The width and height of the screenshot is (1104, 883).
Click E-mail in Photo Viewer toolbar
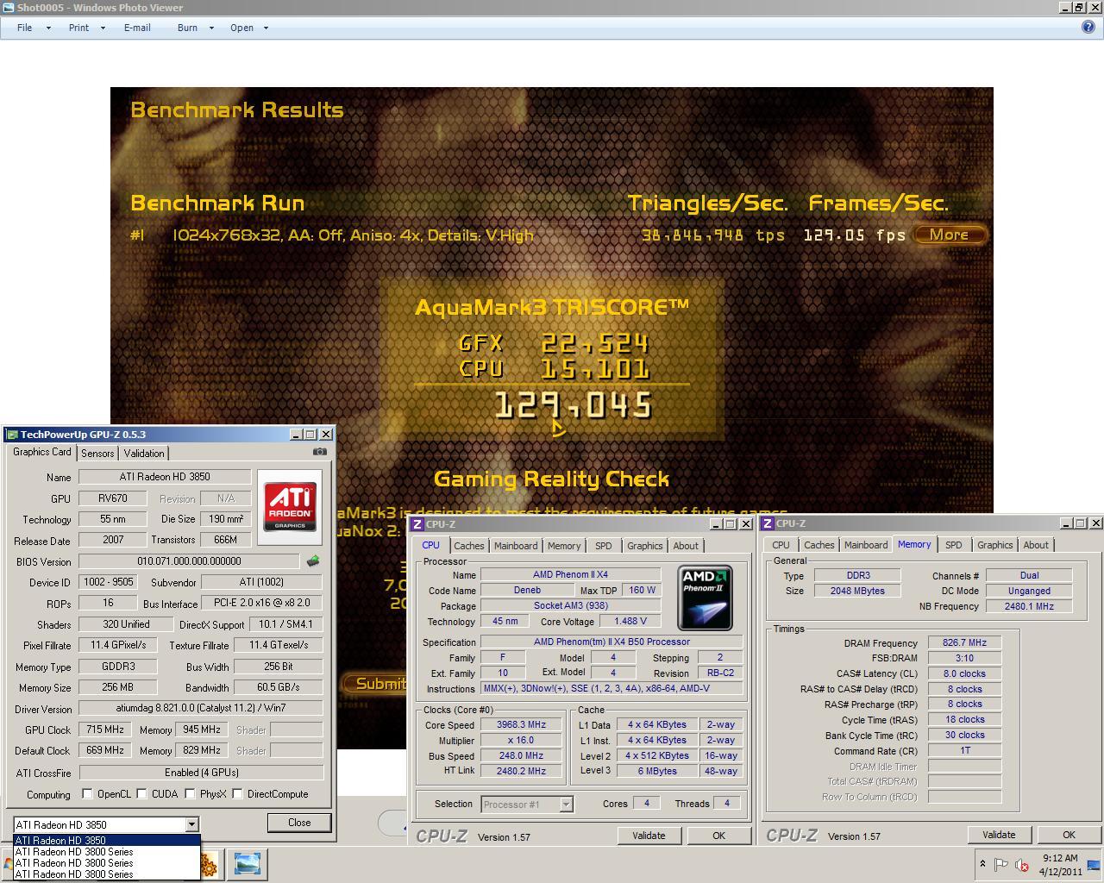pyautogui.click(x=137, y=28)
